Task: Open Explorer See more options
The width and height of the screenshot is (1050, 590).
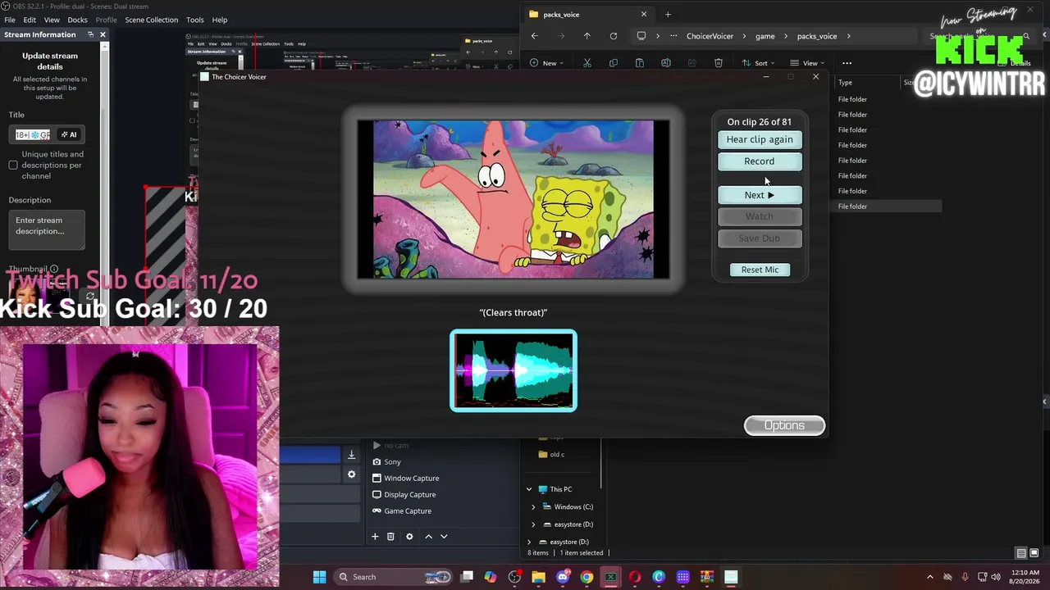Action: [847, 63]
